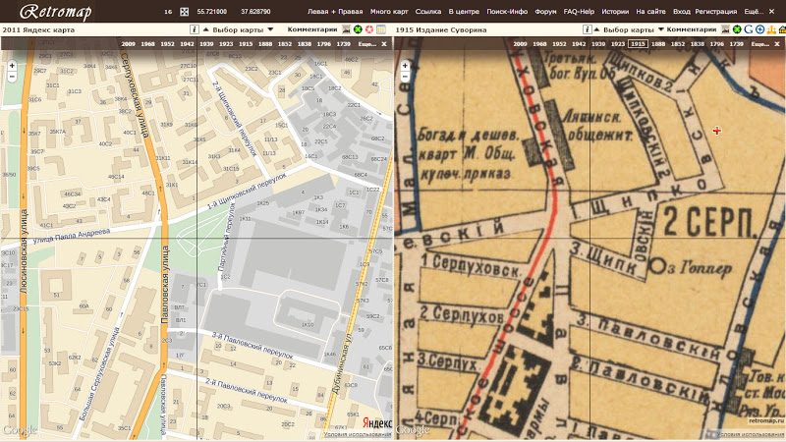Click the fullscreen grid icon next to zoom level 16
The width and height of the screenshot is (786, 442).
click(185, 12)
